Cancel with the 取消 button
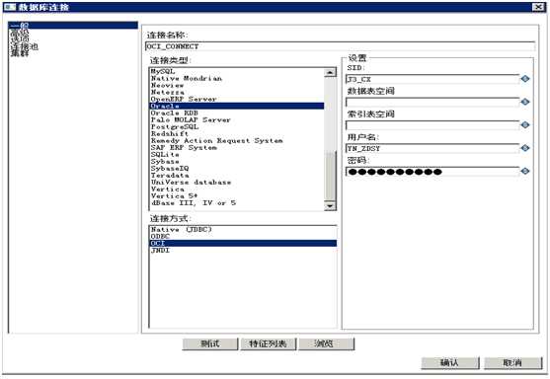550x379 pixels. click(512, 363)
